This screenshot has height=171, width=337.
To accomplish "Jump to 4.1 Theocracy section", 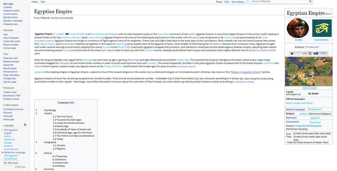I will coord(60,157).
